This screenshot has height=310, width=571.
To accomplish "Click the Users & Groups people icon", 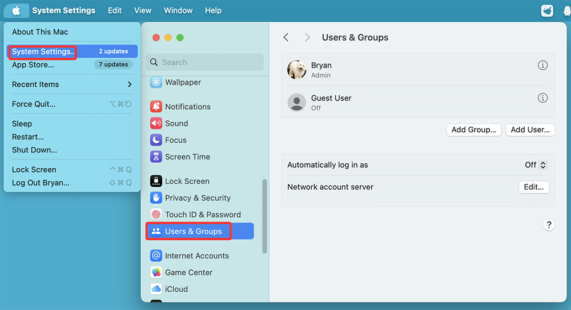I will [156, 231].
